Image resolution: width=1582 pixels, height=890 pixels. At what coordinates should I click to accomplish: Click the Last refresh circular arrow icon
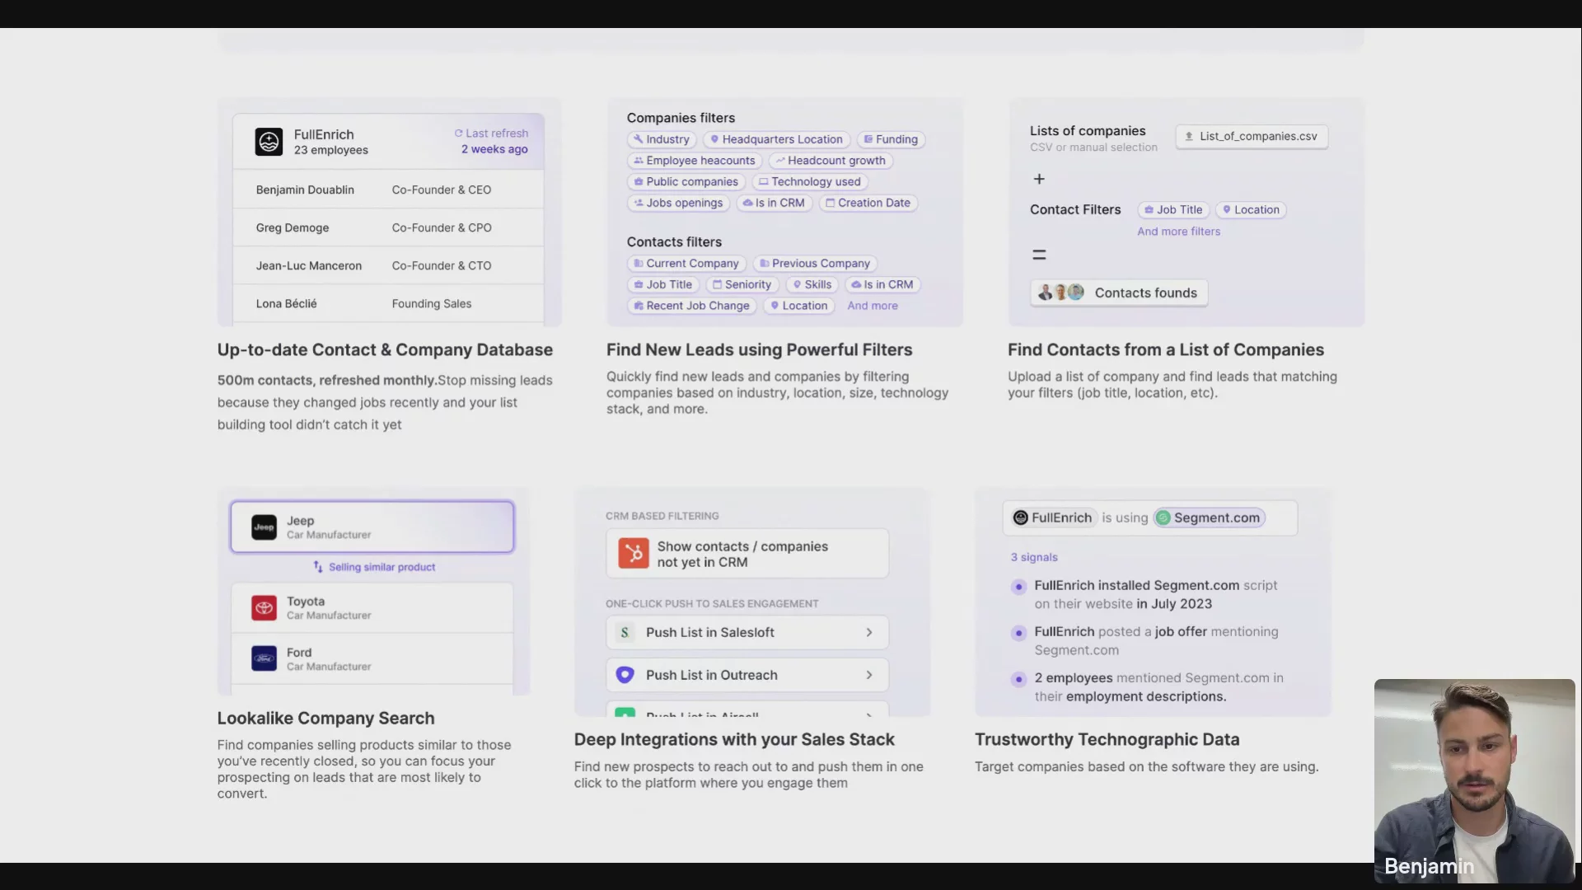pyautogui.click(x=458, y=133)
